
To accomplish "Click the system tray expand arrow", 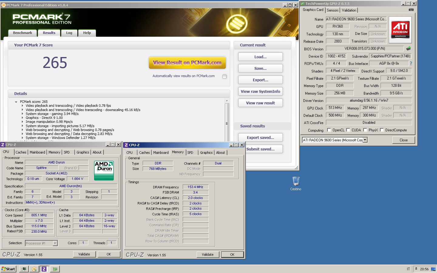I will click(x=416, y=269).
